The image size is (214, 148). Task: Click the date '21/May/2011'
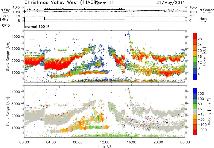click(171, 3)
